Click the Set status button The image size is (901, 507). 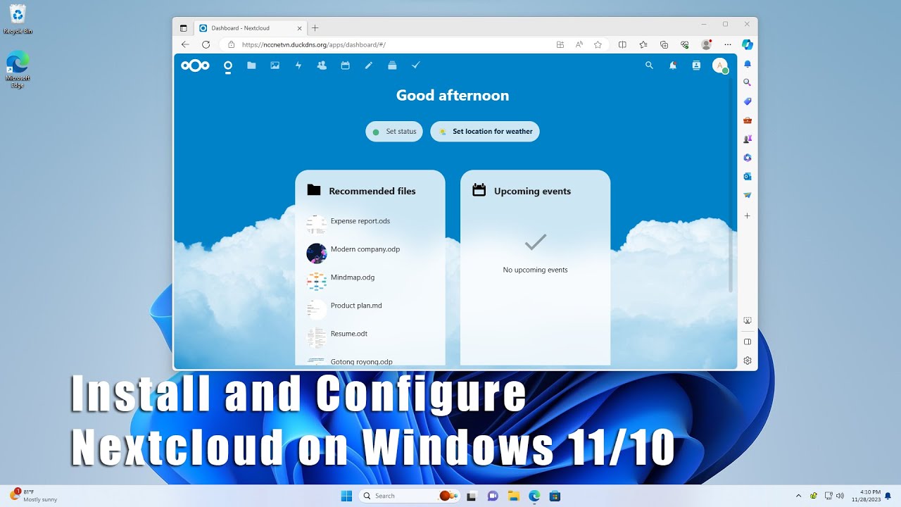coord(394,132)
